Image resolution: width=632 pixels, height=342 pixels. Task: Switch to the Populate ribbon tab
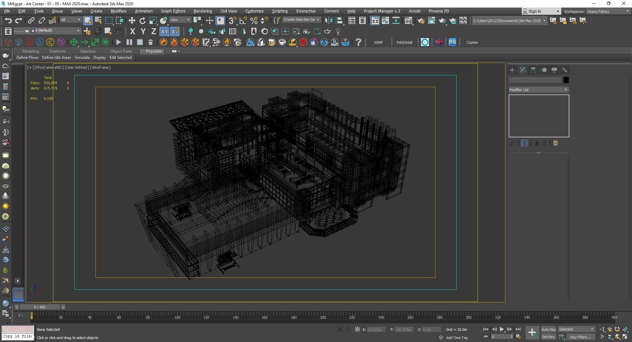coord(154,51)
